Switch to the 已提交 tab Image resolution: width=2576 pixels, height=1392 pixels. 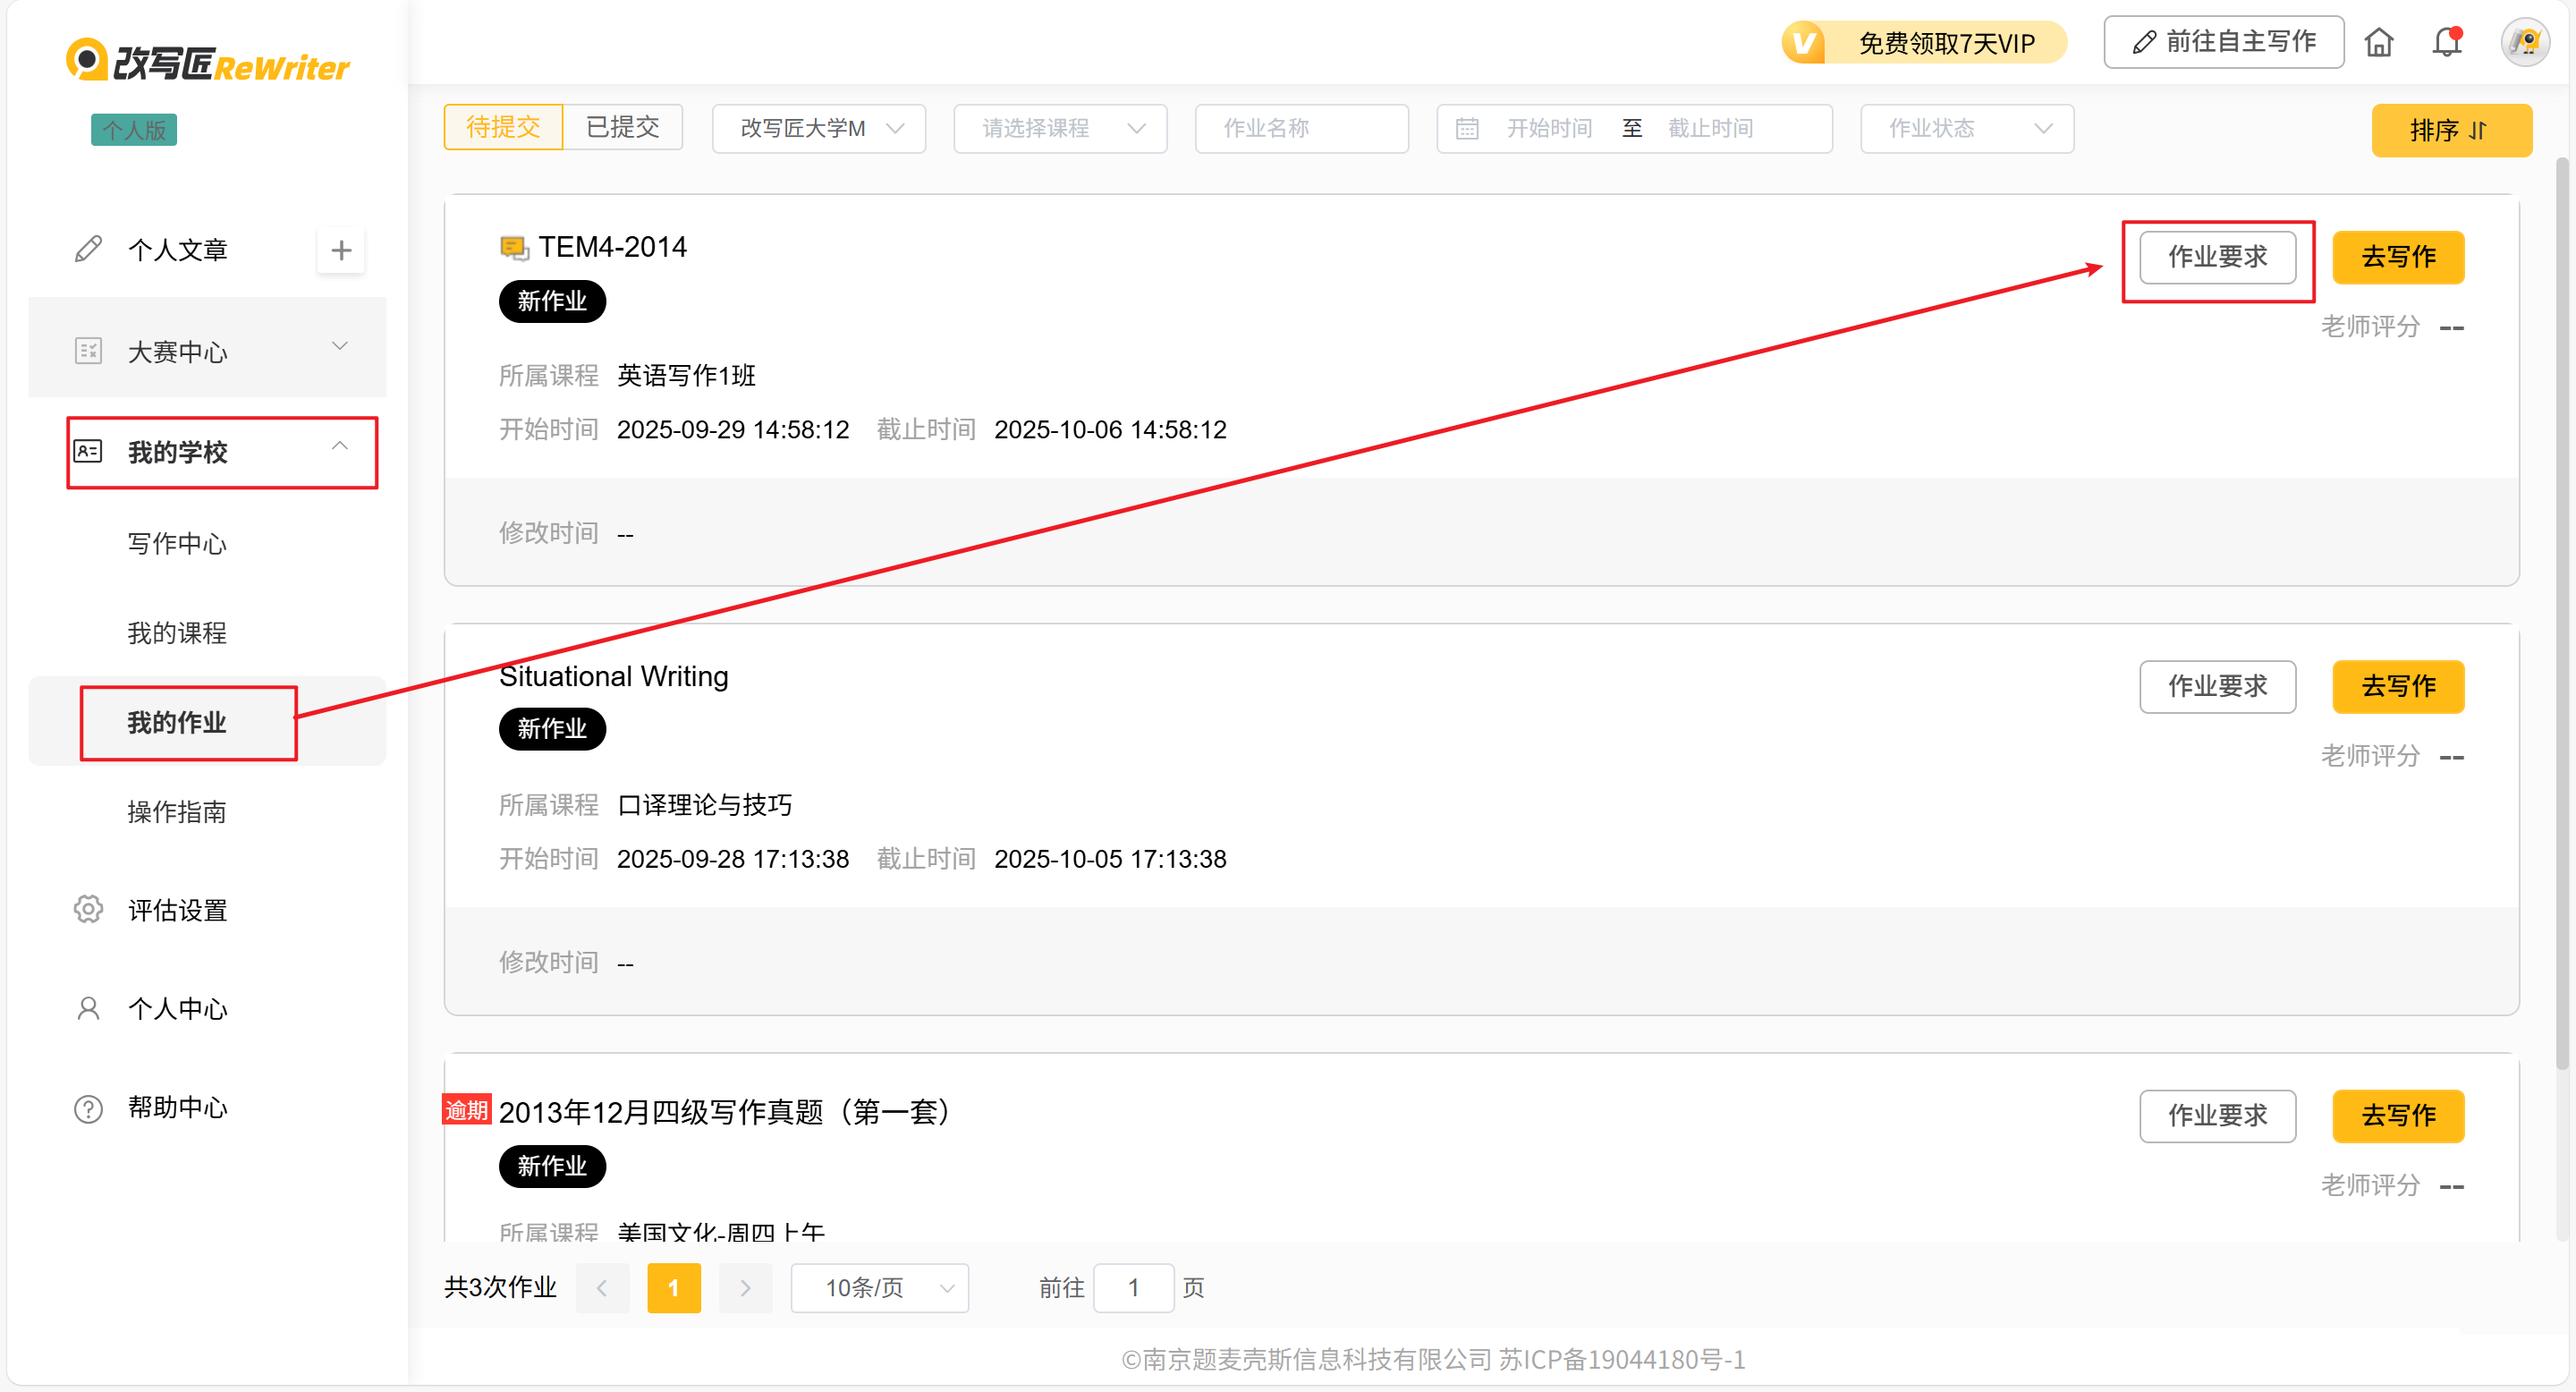(622, 128)
